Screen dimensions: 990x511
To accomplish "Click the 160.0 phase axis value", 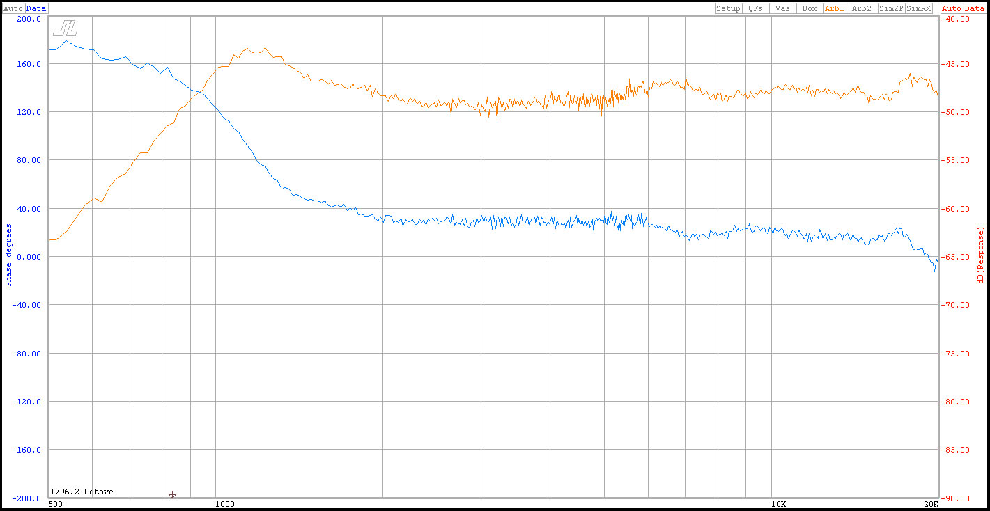I will tap(29, 64).
